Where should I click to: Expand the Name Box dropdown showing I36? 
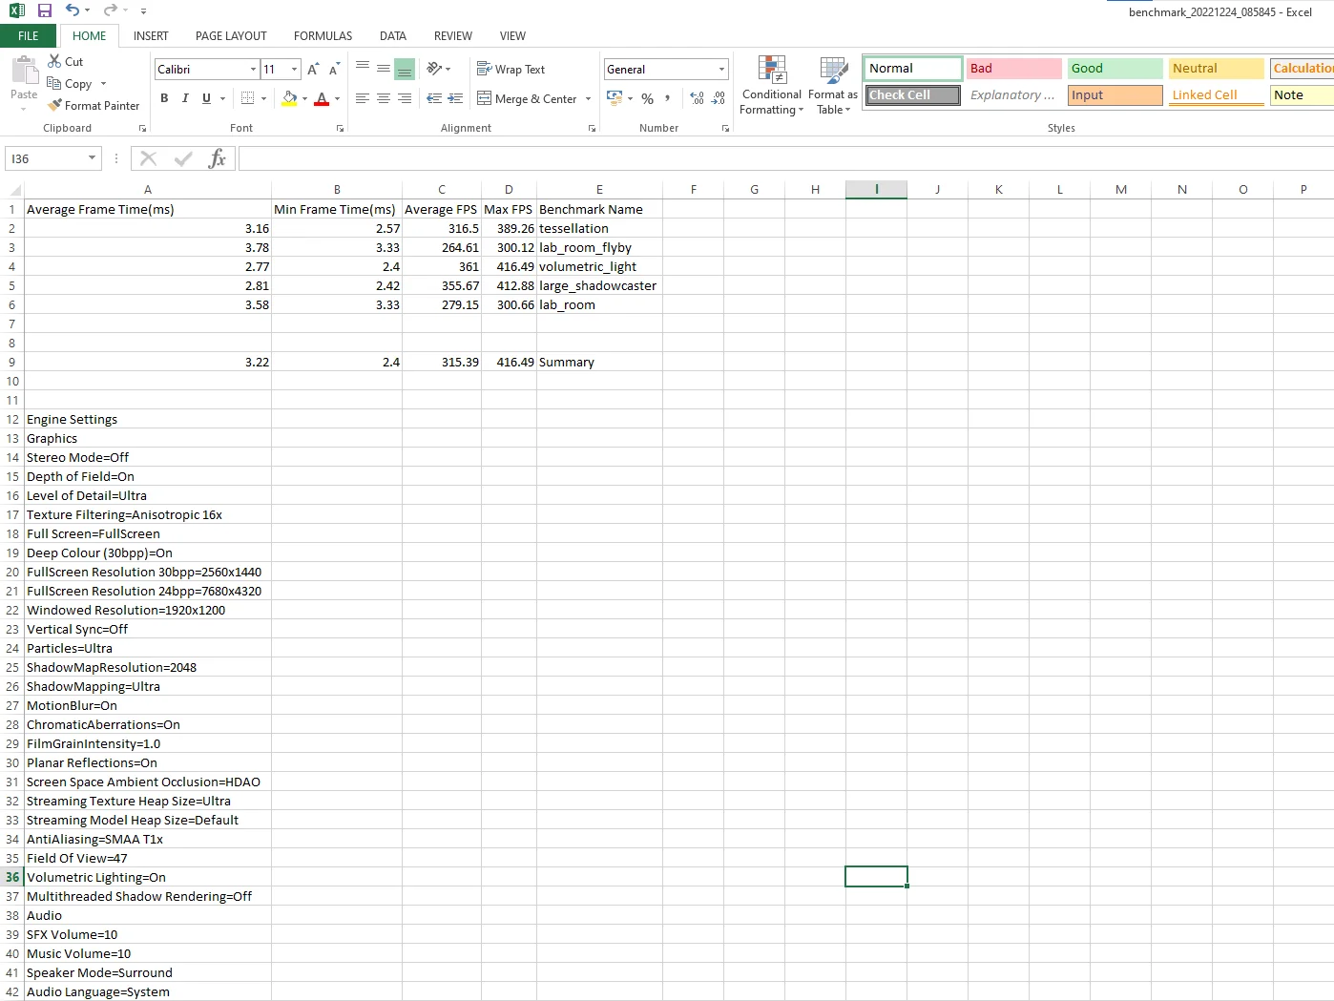pos(92,158)
